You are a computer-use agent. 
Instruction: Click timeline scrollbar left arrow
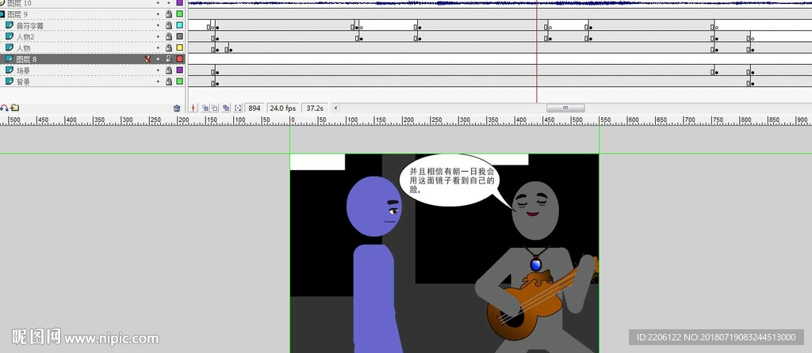point(335,108)
